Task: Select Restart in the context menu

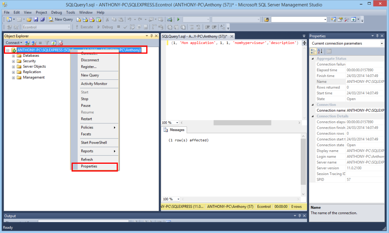Action: point(95,119)
